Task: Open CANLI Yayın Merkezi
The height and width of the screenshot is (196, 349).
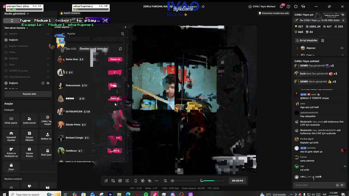Action: [262, 7]
